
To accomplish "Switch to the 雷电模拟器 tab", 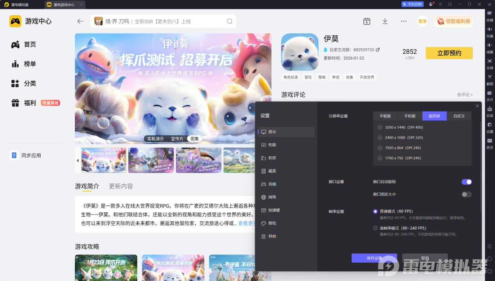I will click(20, 5).
